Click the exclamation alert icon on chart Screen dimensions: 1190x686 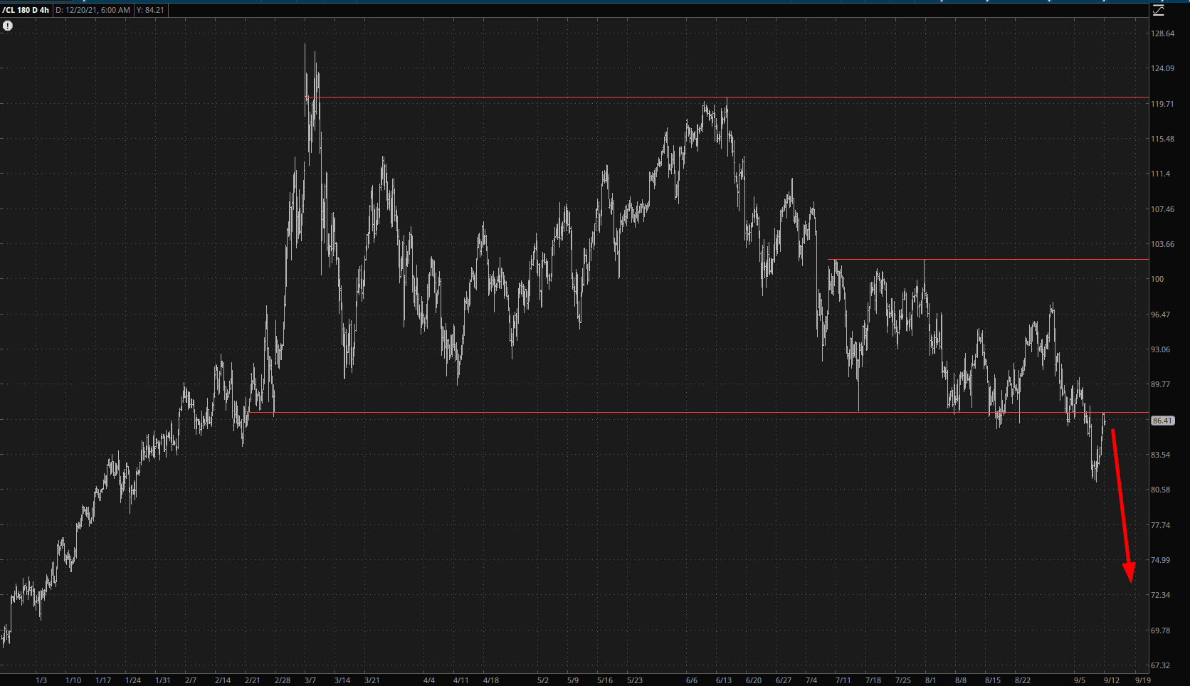8,26
